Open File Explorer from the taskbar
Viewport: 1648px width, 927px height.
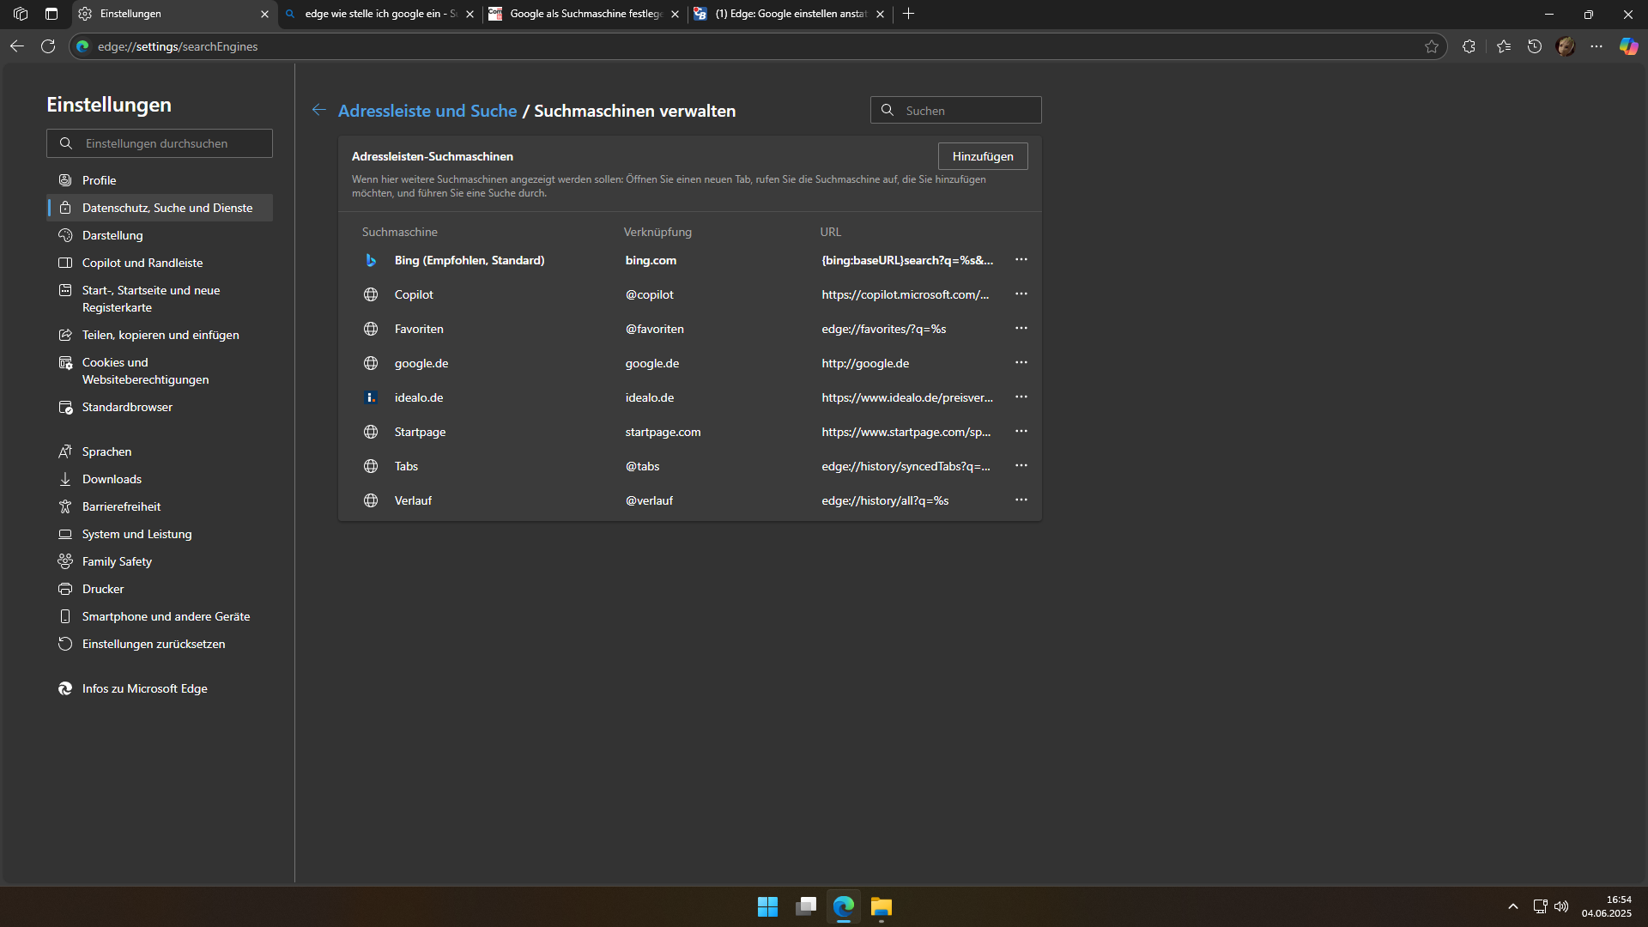point(882,906)
